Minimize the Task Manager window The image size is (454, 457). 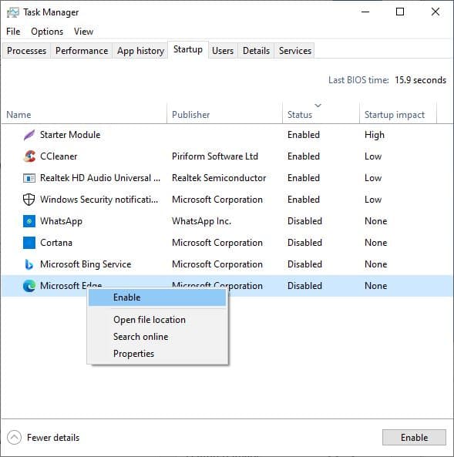tap(365, 12)
